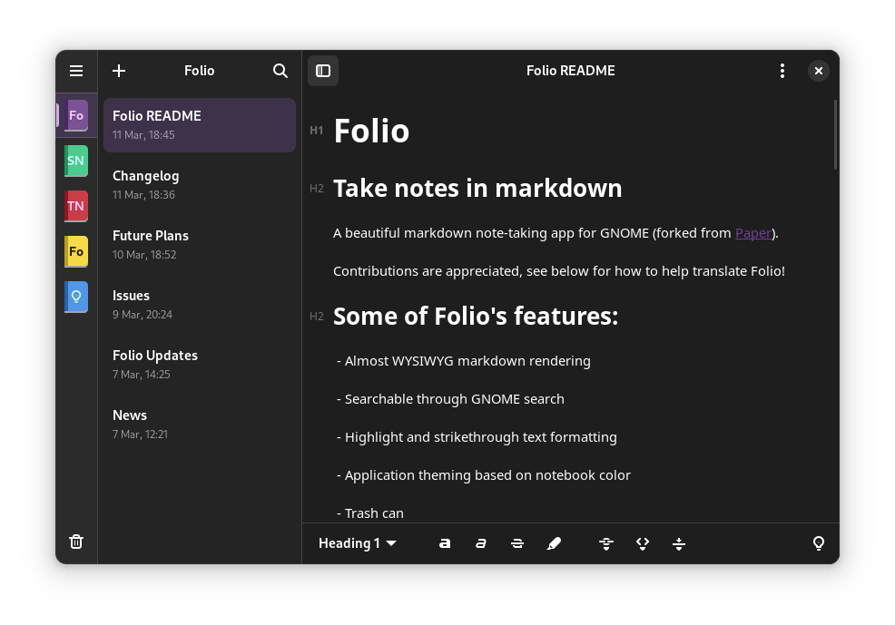Open the lightbulb hints icon
The width and height of the screenshot is (895, 625).
818,543
